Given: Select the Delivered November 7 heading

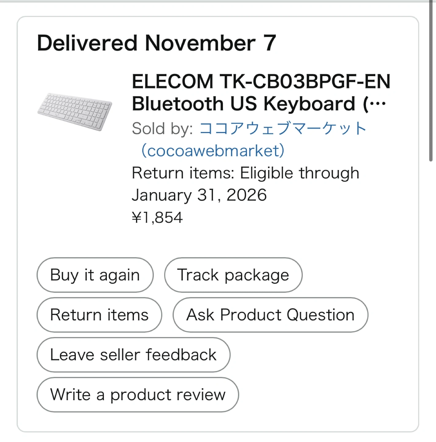Looking at the screenshot, I should 157,43.
